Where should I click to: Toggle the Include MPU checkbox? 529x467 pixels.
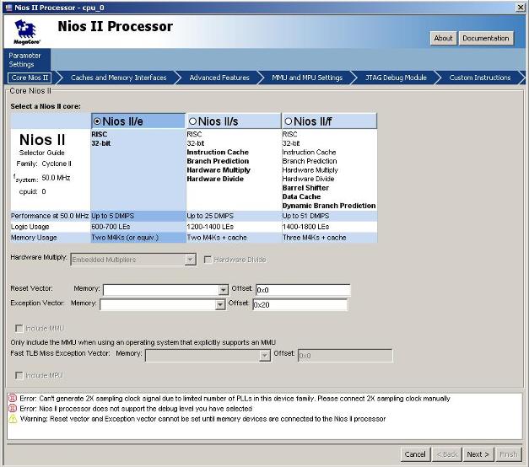click(19, 376)
